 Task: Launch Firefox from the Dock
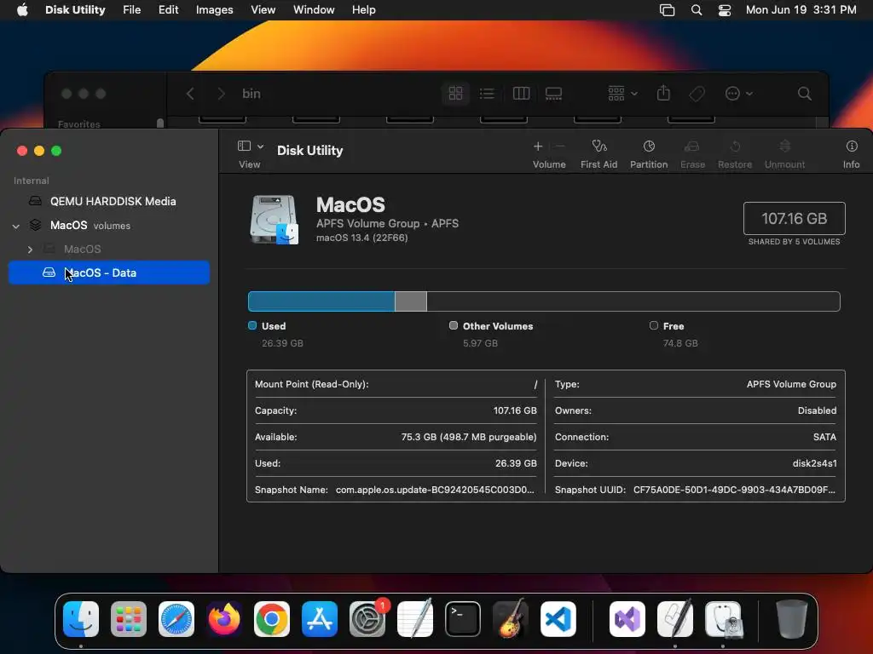point(224,619)
